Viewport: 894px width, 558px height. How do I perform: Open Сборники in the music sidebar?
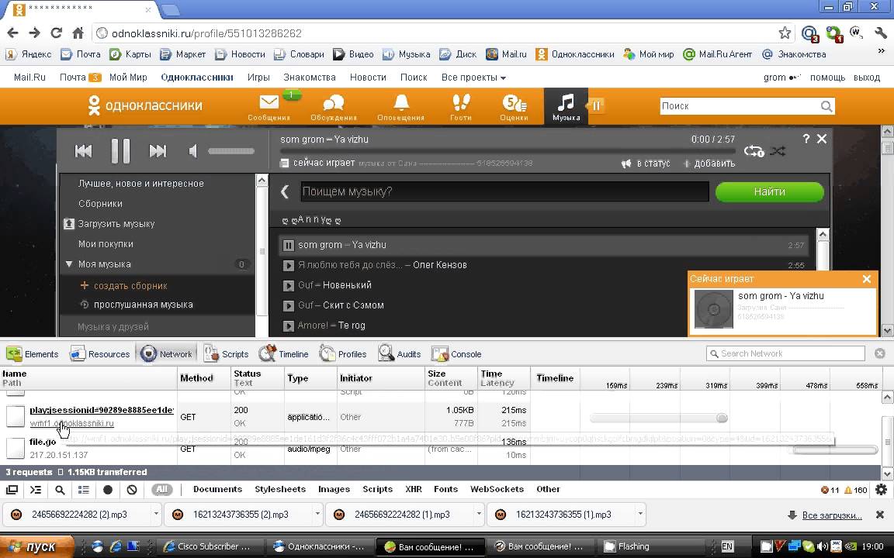coord(100,203)
